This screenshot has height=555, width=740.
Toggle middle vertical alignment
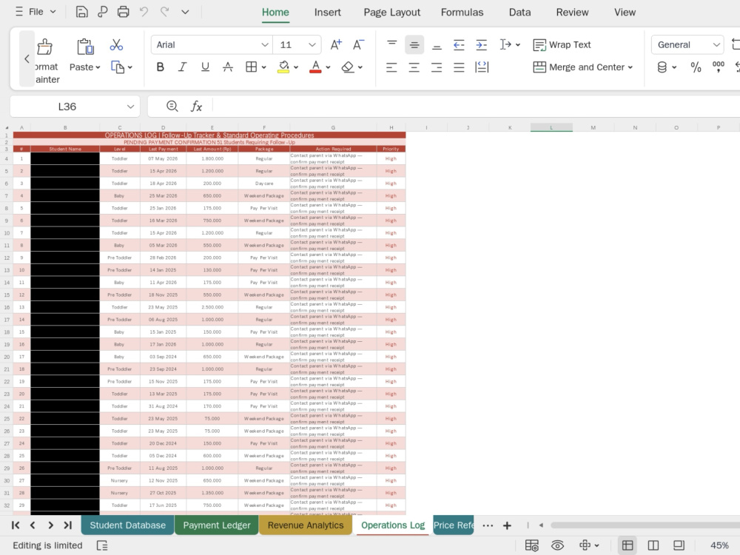[x=414, y=45]
